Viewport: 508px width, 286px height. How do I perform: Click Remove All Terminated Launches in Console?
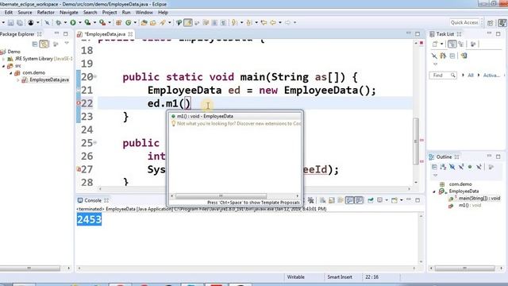click(310, 200)
